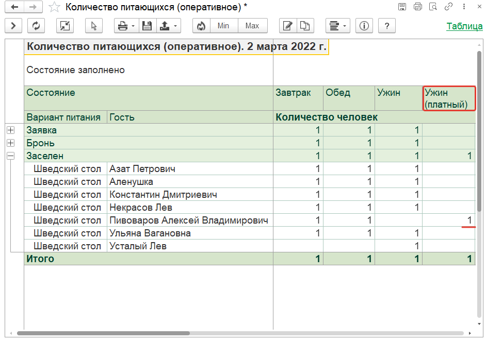
Task: Save report with toolbar floppy icon
Action: (147, 26)
